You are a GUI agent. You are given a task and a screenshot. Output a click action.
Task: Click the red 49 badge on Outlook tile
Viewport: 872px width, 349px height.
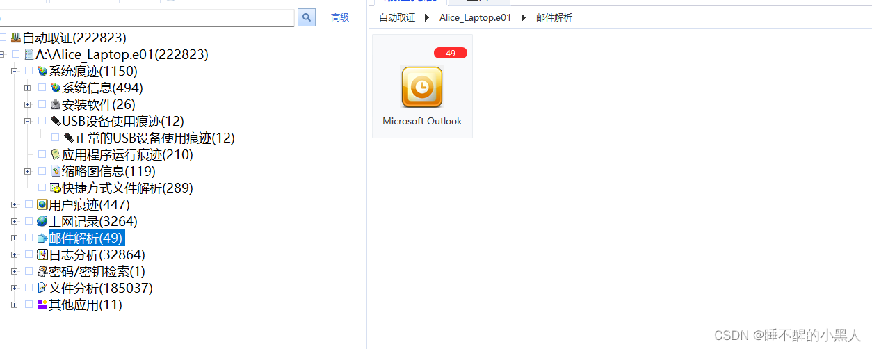pos(451,53)
